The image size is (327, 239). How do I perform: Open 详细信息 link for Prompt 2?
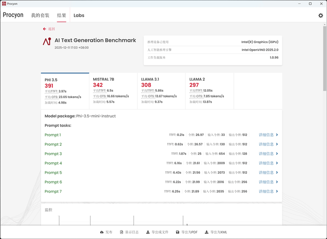(266, 144)
